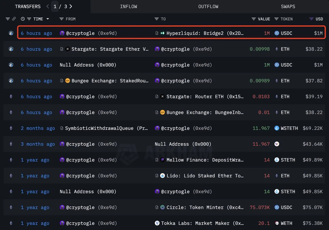This screenshot has height=230, width=329.
Task: Click the FROM column filter icon
Action: click(62, 19)
